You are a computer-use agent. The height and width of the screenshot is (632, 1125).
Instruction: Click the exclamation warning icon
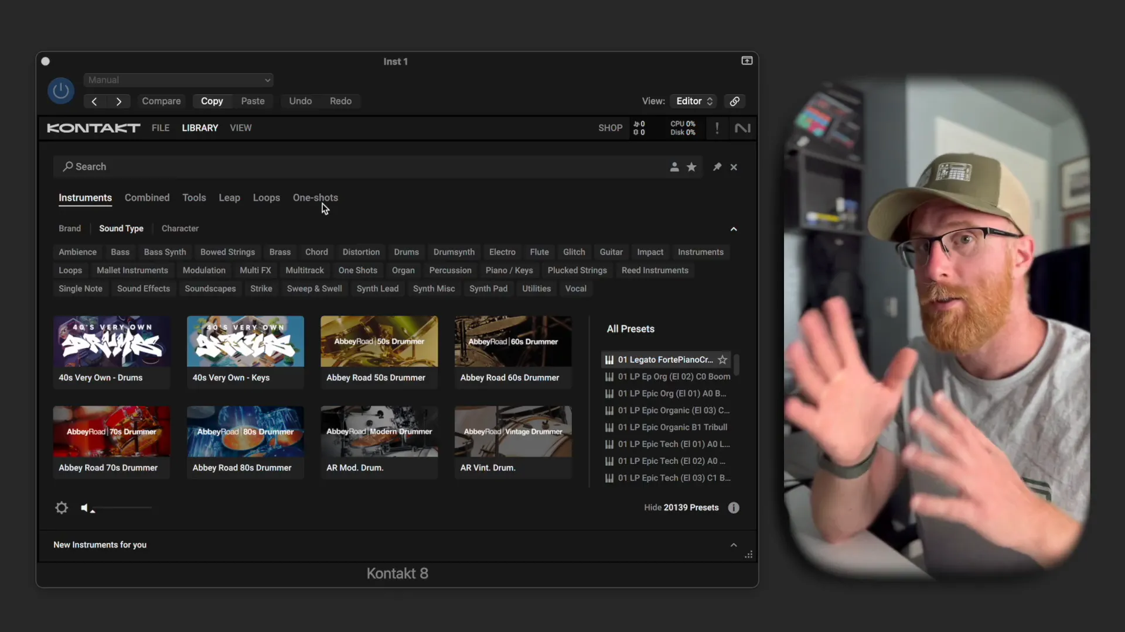point(717,128)
